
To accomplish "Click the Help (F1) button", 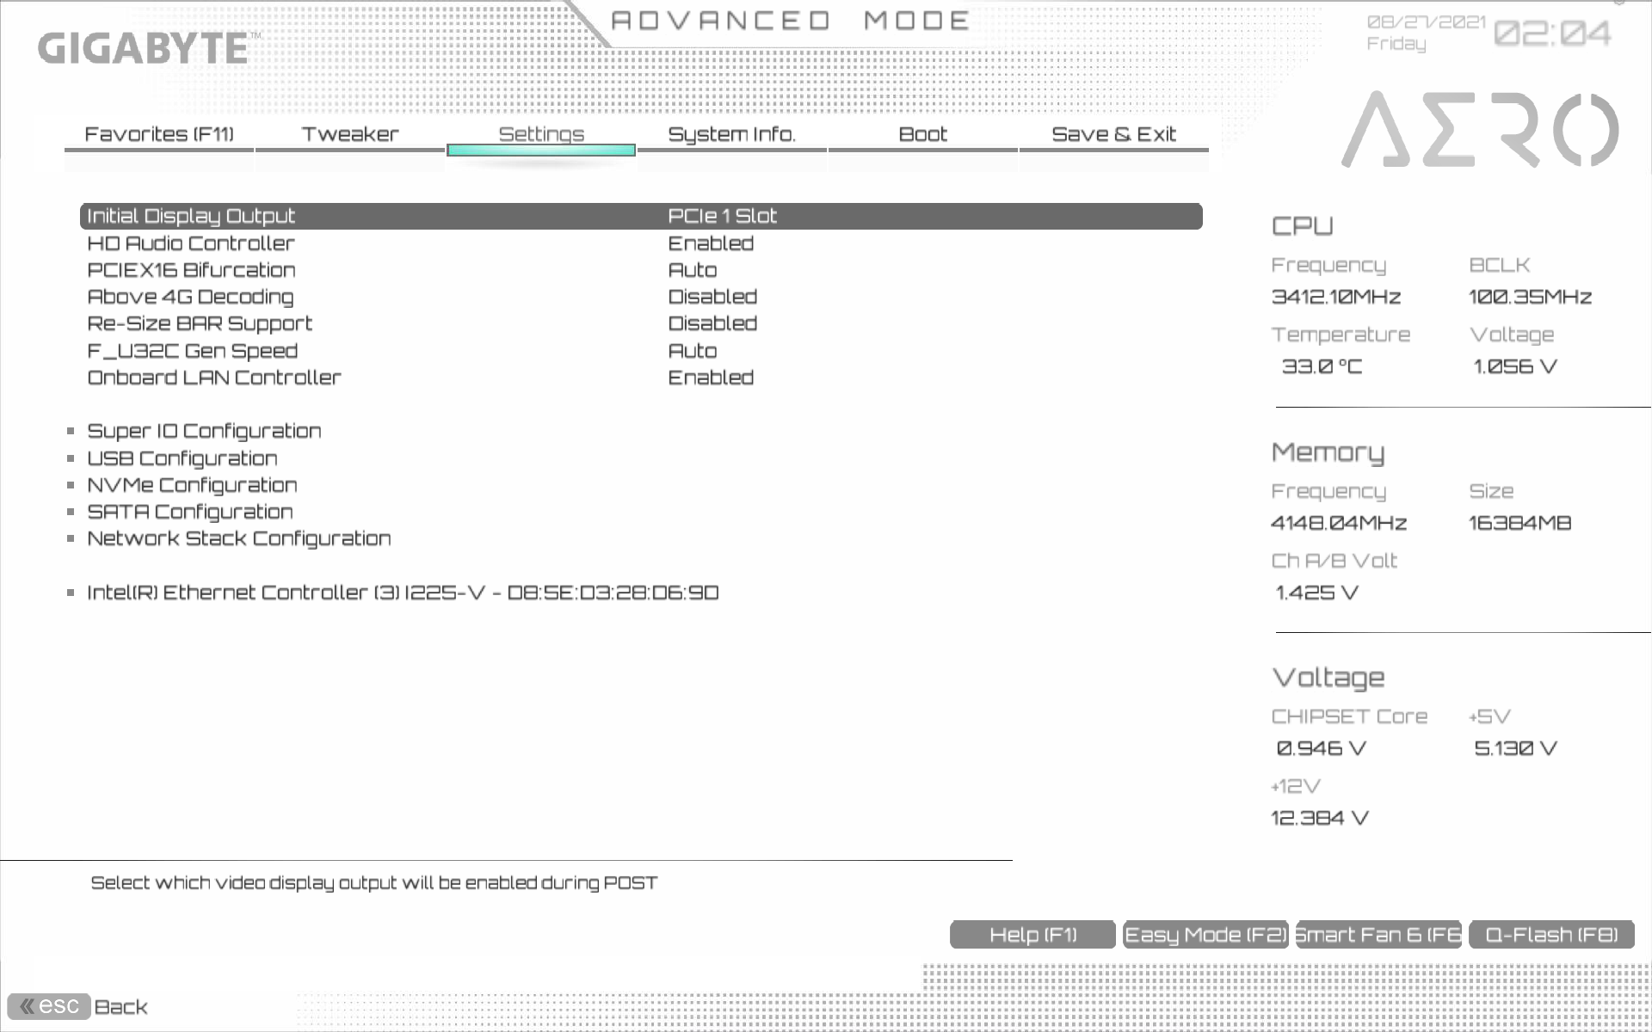I will (x=1032, y=935).
